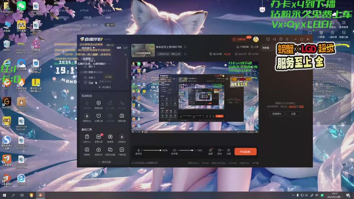The image size is (354, 199).
Task: Select the 图片 1 source row
Action: (x=104, y=67)
